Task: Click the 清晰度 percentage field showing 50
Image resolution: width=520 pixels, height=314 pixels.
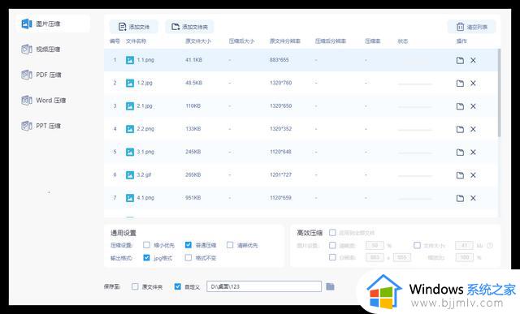Action: (x=375, y=245)
